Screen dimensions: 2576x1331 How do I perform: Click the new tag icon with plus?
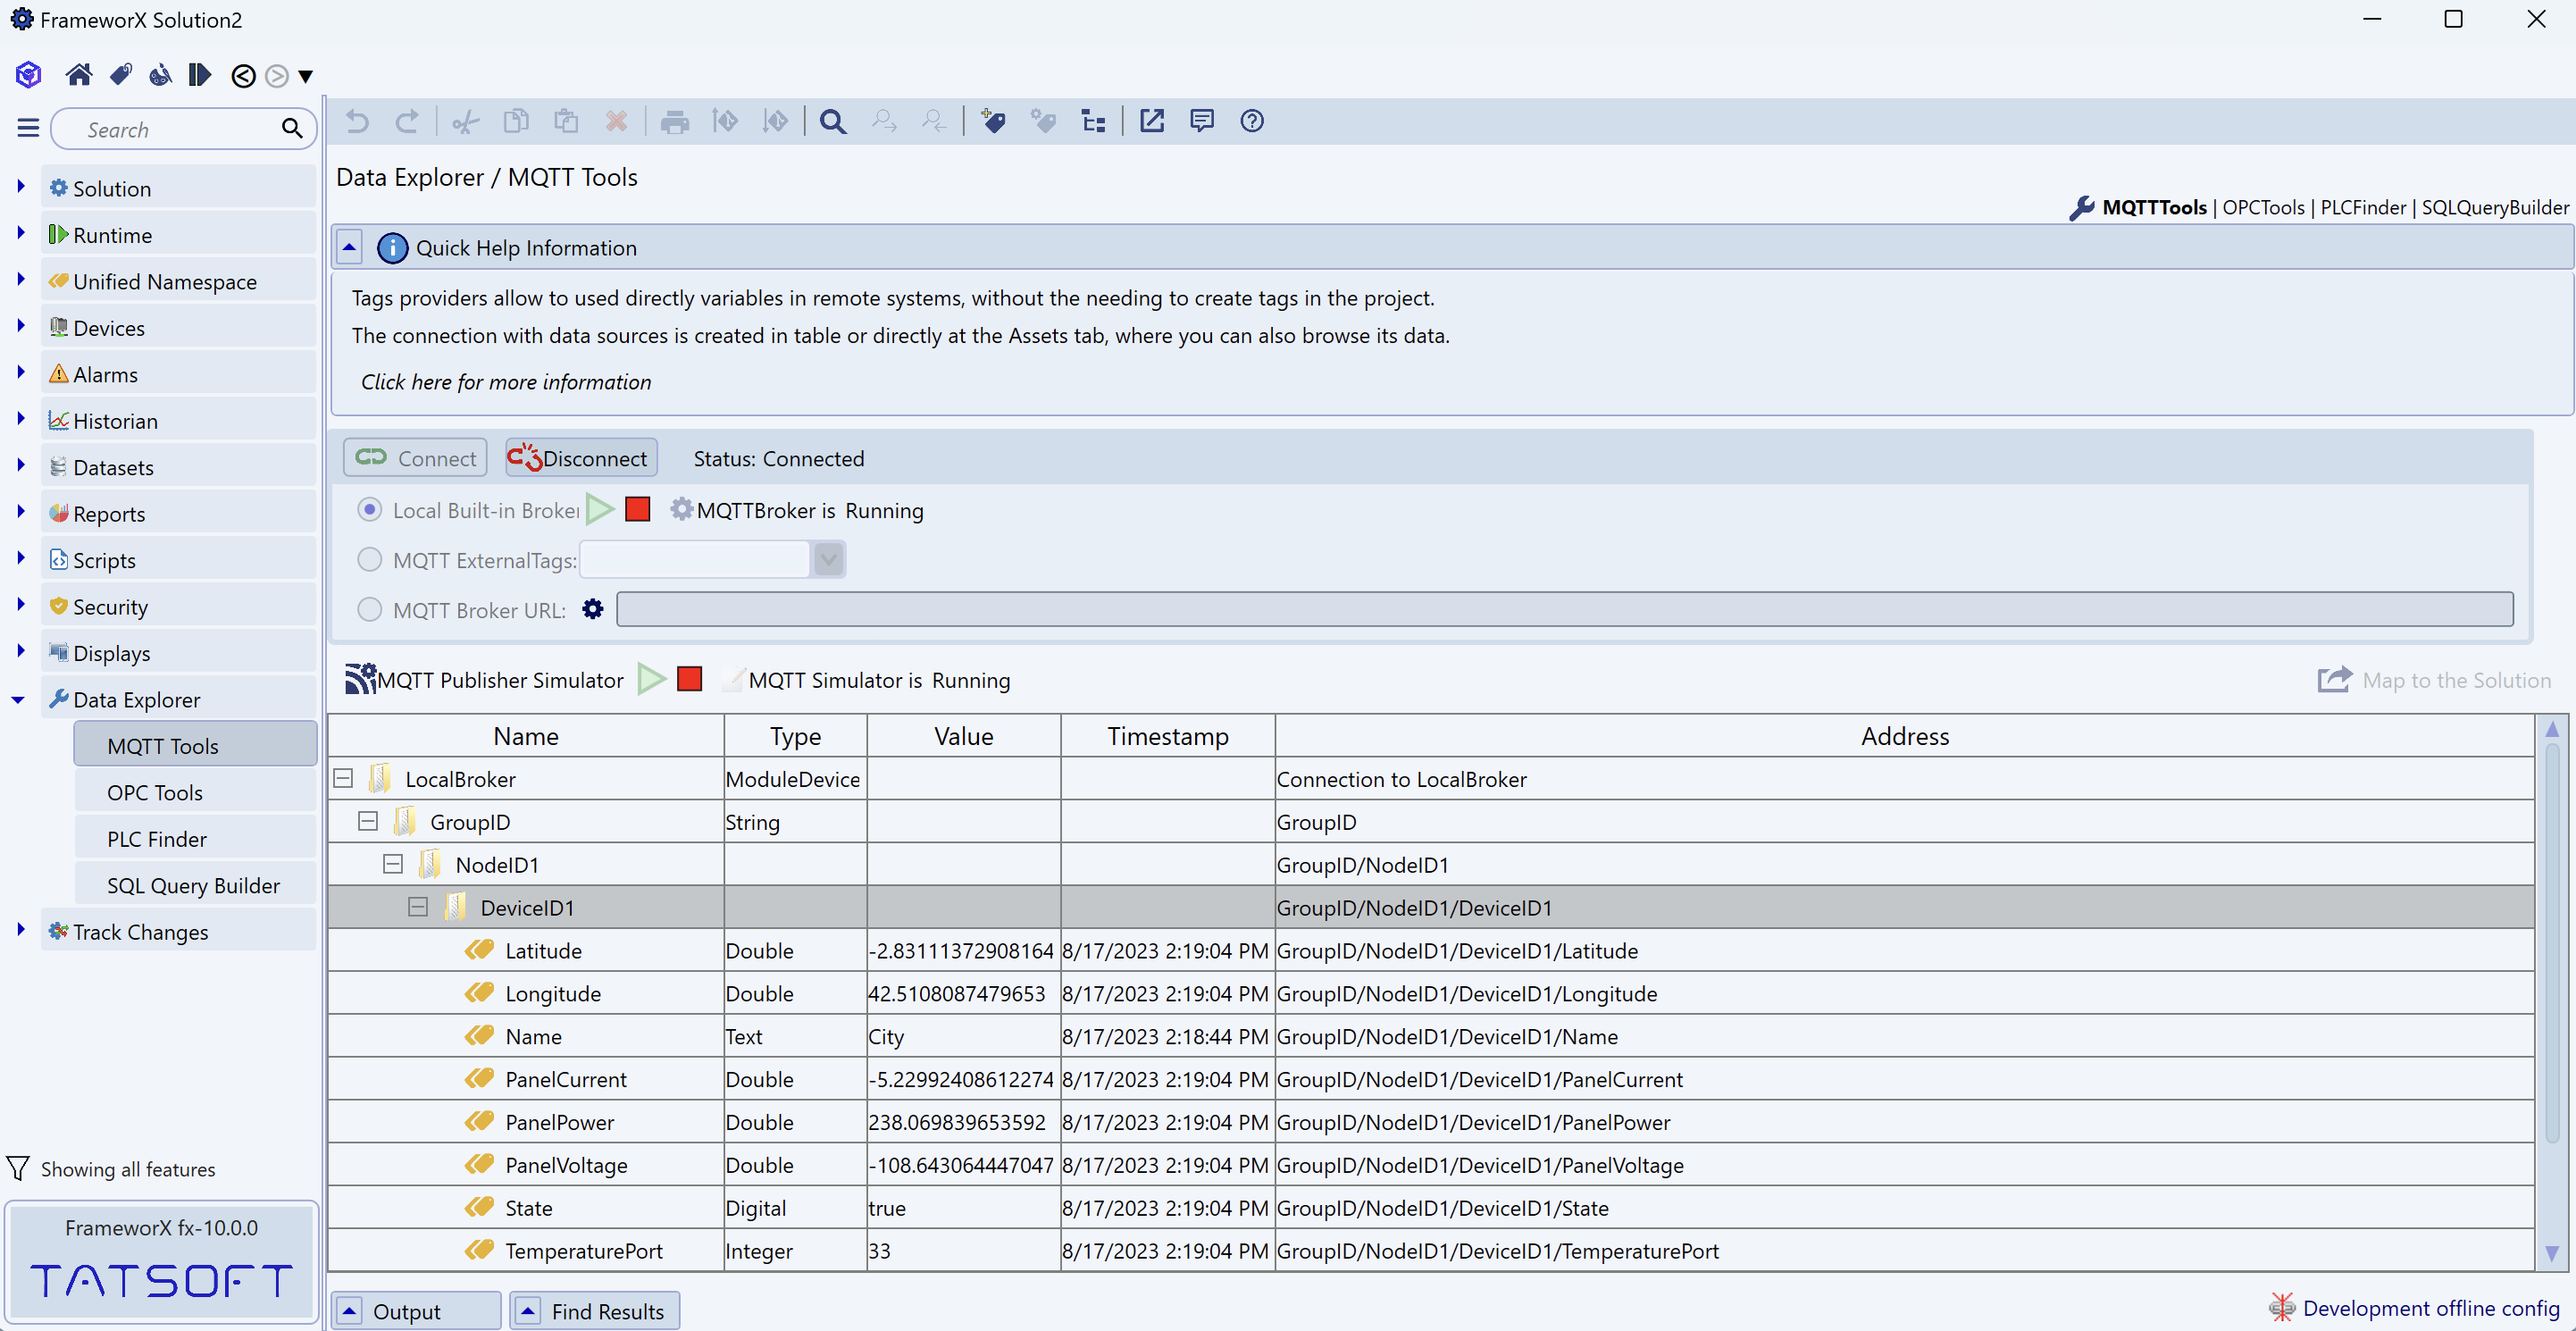tap(993, 122)
